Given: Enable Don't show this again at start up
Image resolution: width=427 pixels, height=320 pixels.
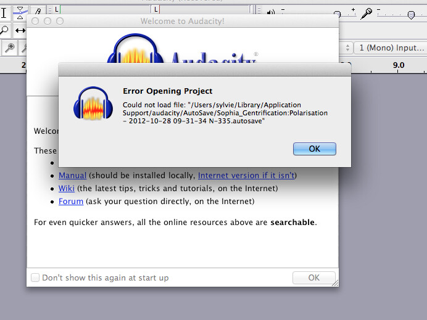Looking at the screenshot, I should (35, 277).
